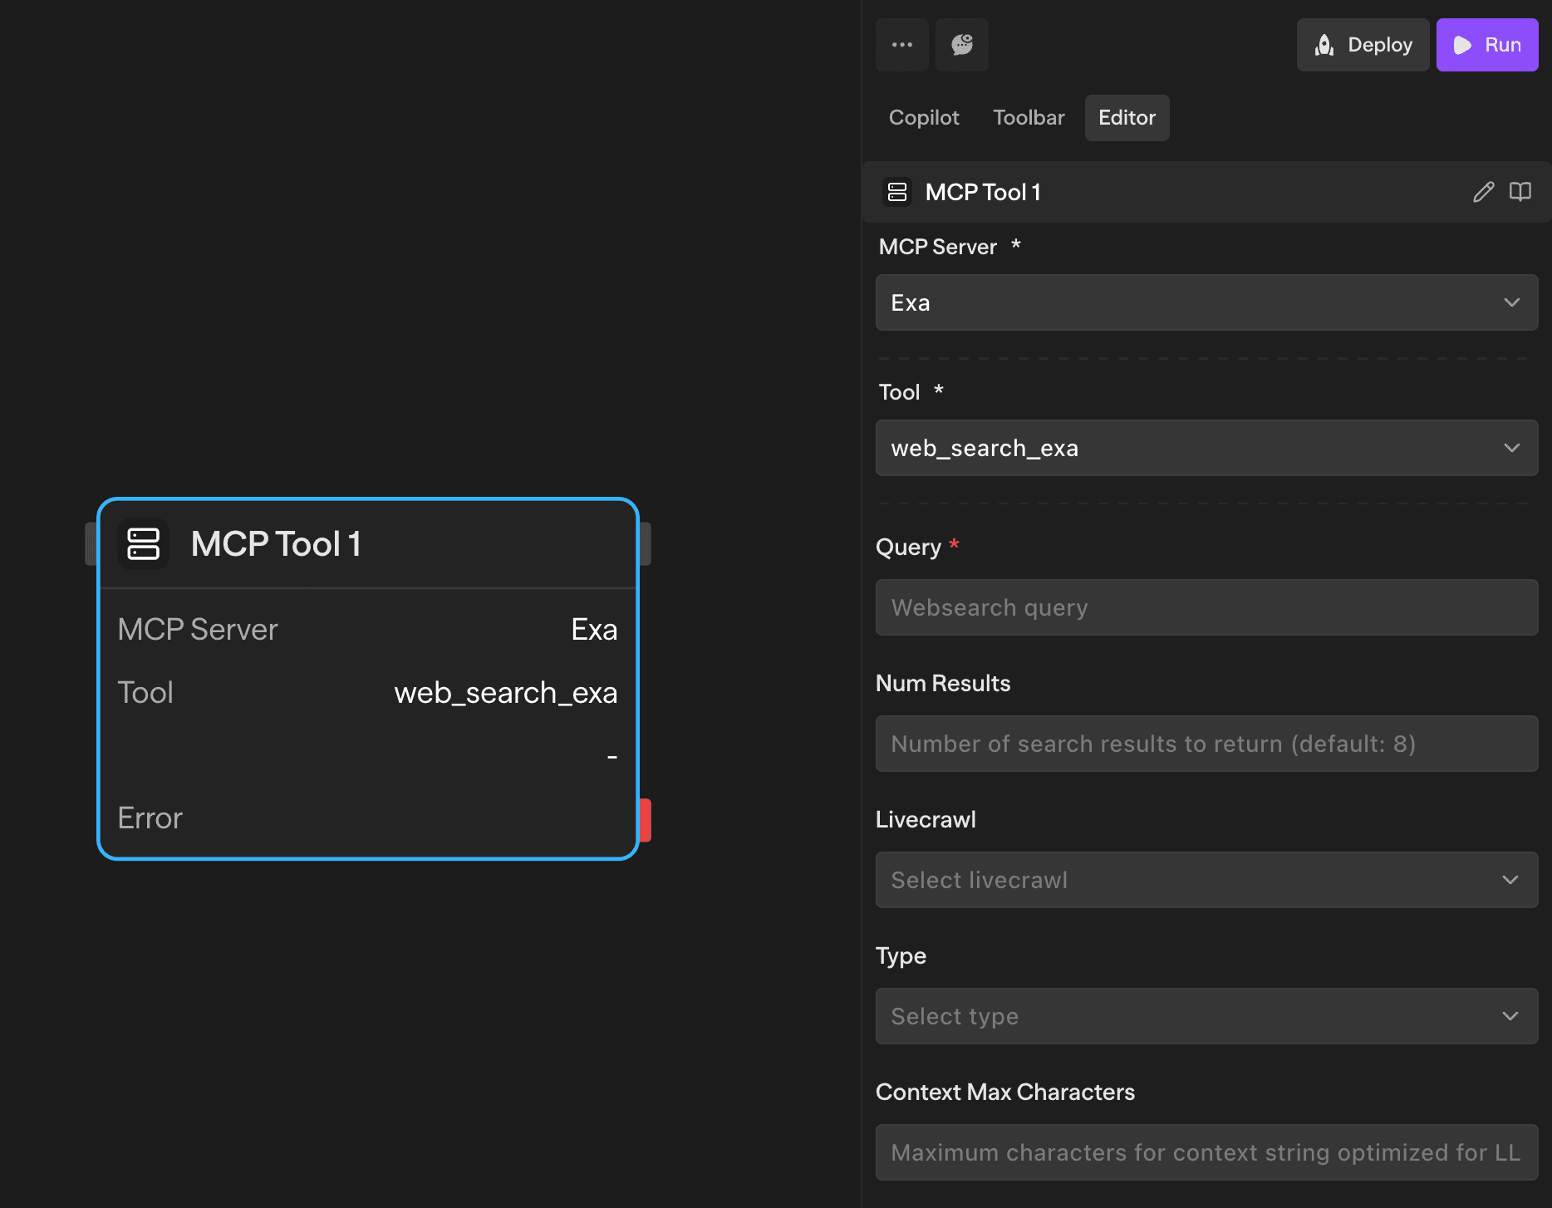This screenshot has width=1552, height=1208.
Task: Select the Editor tab
Action: point(1127,117)
